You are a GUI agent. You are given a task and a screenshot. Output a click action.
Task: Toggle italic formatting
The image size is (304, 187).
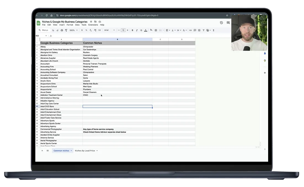(137, 30)
